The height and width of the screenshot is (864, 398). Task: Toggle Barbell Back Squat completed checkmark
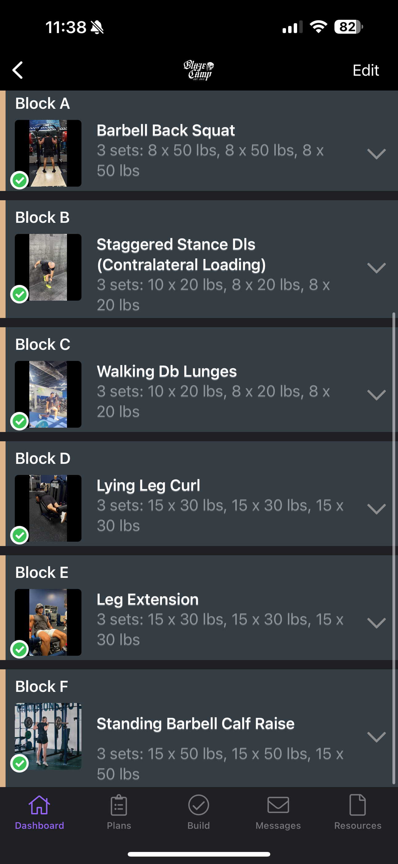pos(20,180)
